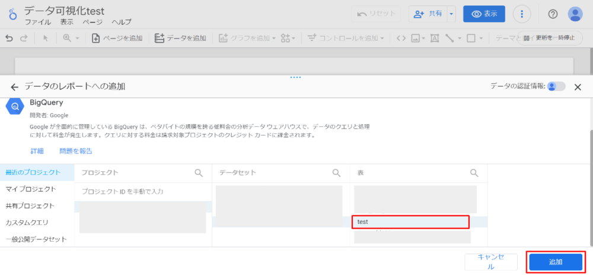Open グラフを追加 chart dropdown
Viewport: 593px width, 279px height.
pyautogui.click(x=247, y=38)
